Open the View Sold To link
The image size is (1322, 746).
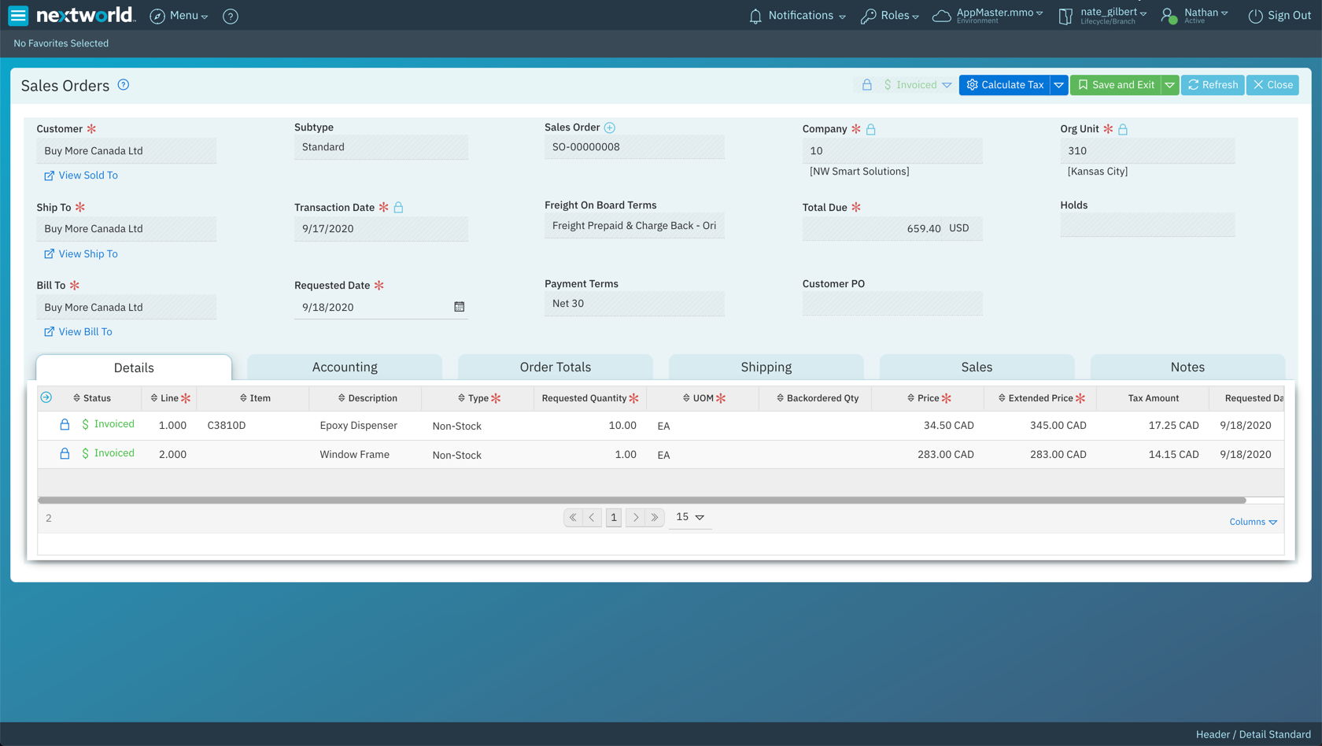(80, 175)
